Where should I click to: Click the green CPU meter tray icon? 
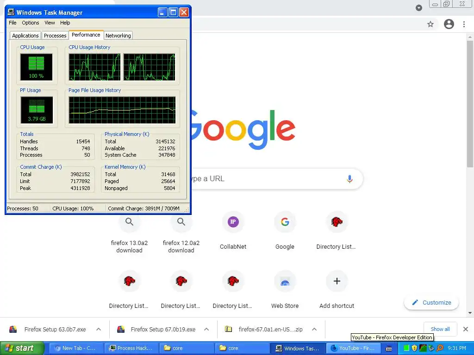click(406, 348)
